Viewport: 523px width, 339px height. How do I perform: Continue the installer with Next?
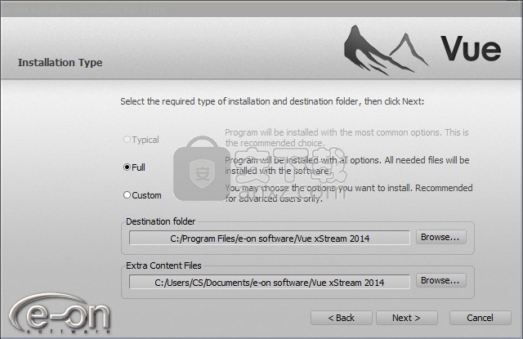point(407,318)
